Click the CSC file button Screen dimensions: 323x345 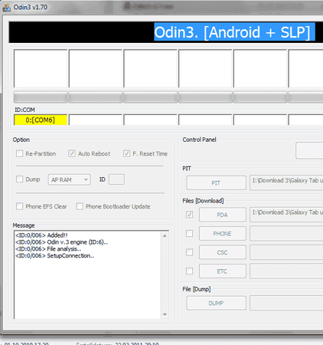[223, 252]
